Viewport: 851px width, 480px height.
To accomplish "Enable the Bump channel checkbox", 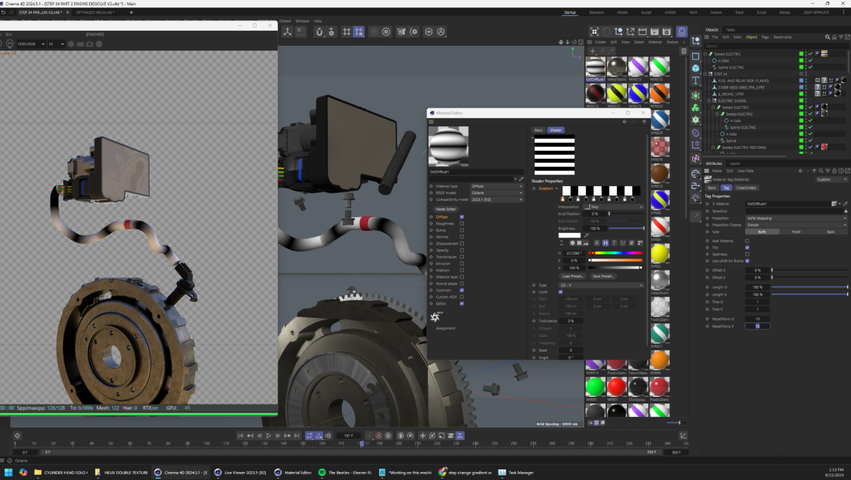I will [x=462, y=230].
